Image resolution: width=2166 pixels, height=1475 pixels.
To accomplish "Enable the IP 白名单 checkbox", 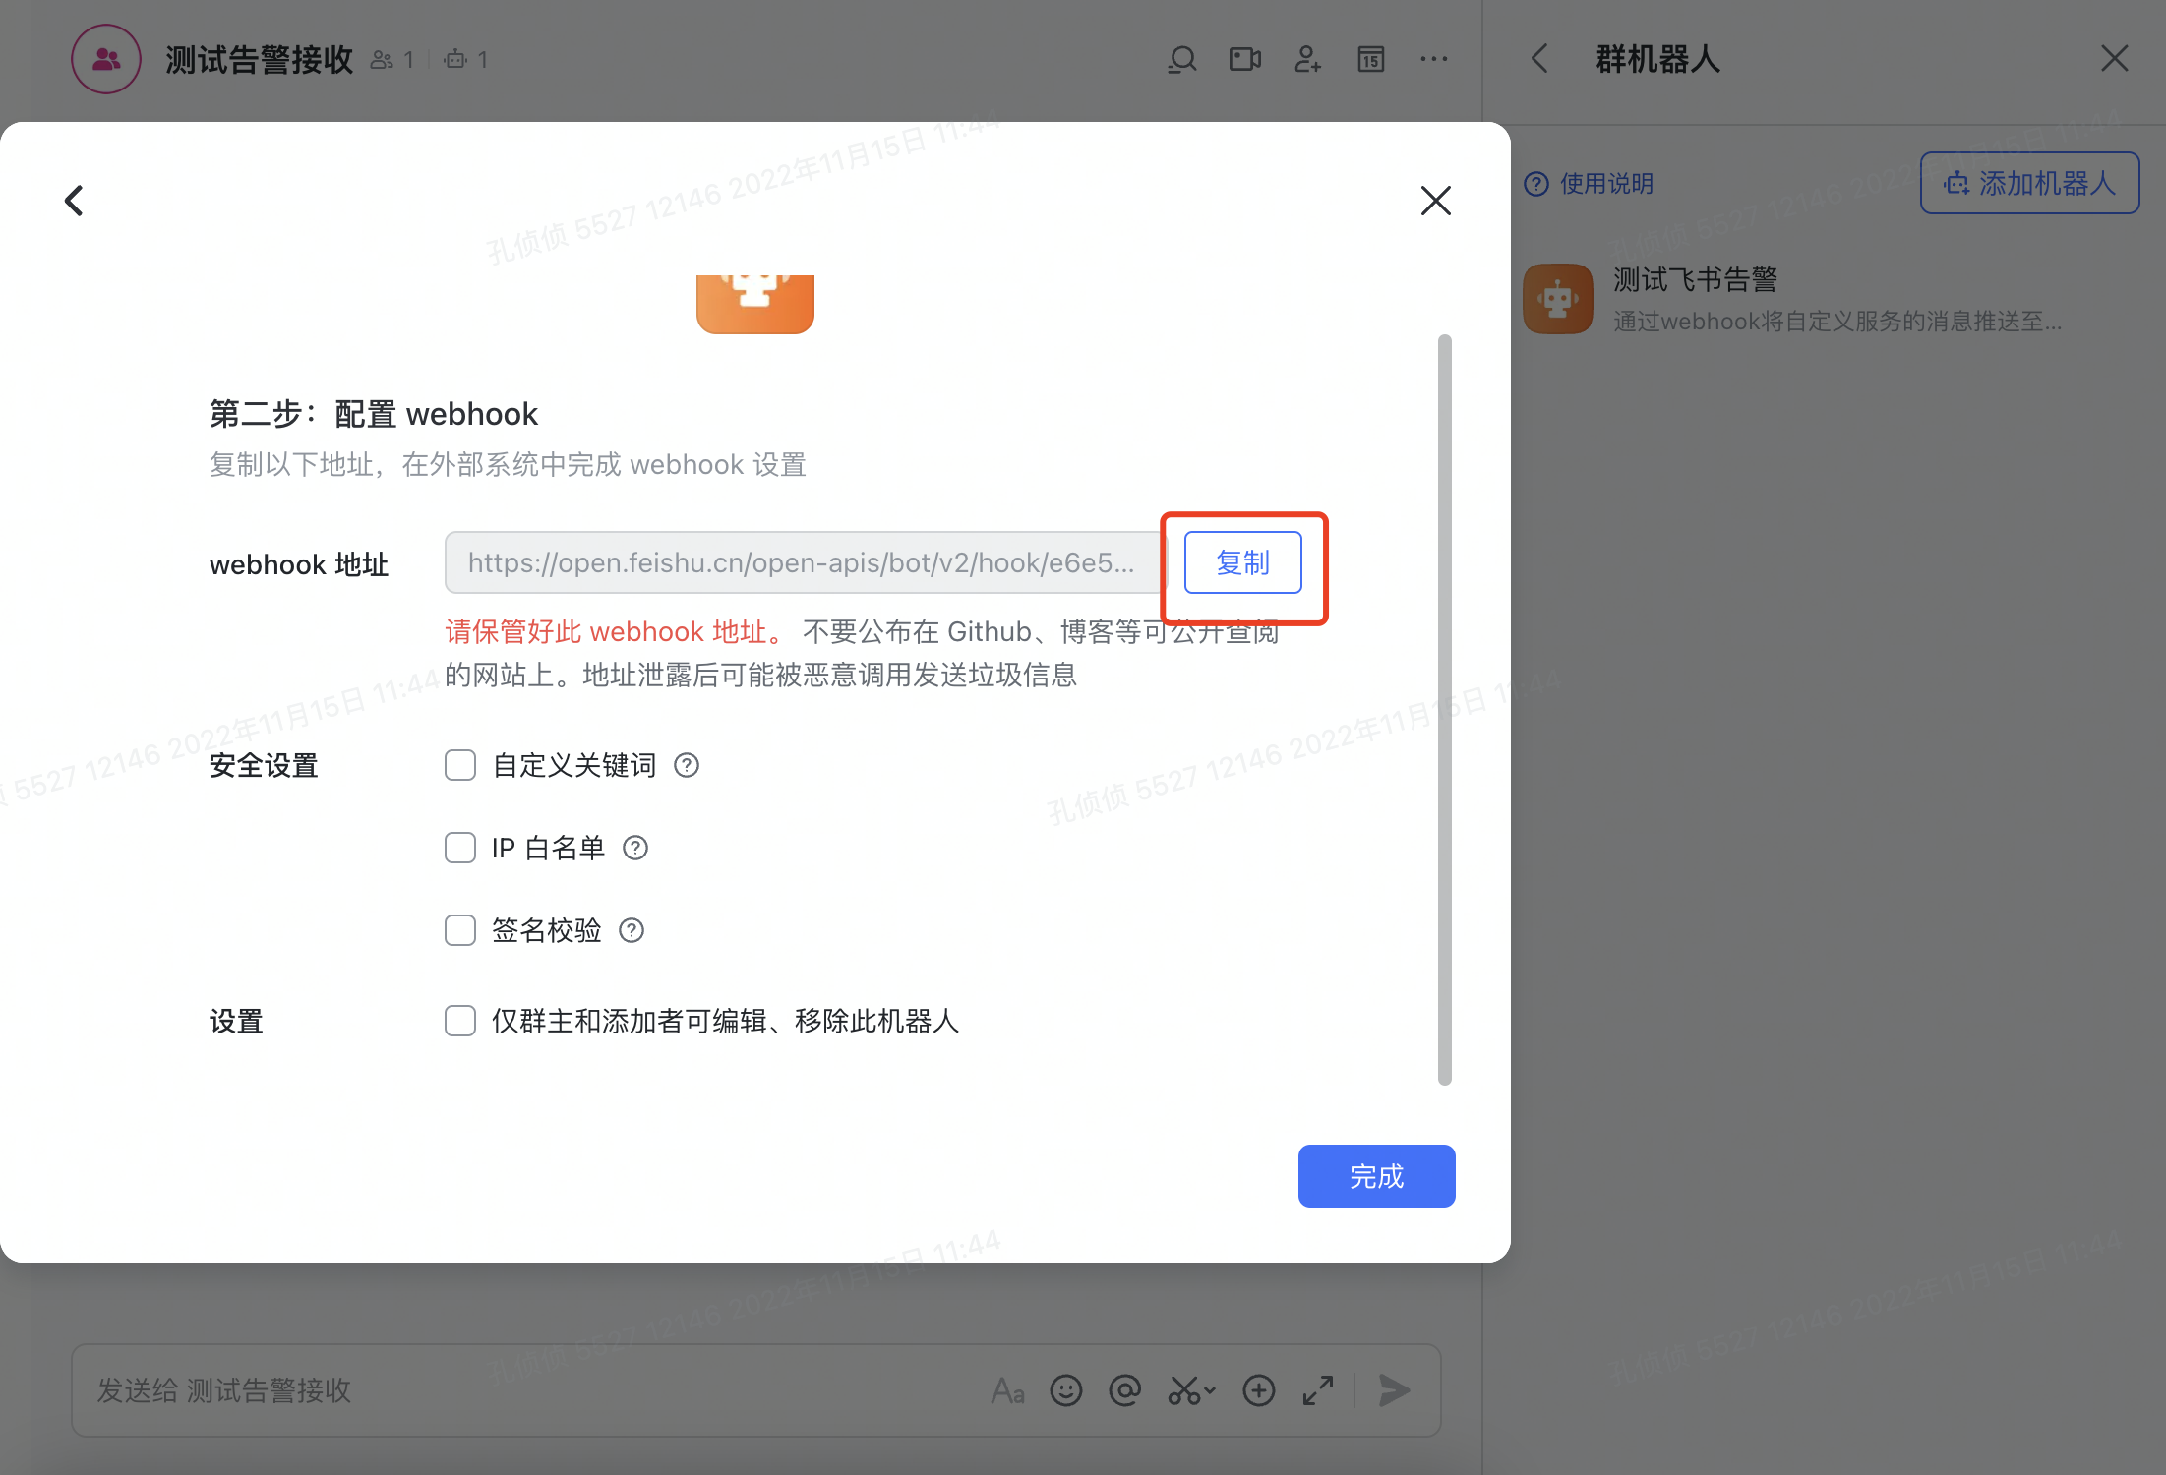I will [x=460, y=848].
